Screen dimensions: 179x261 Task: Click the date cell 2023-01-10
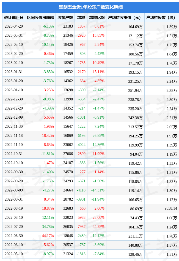pyautogui.click(x=14, y=90)
